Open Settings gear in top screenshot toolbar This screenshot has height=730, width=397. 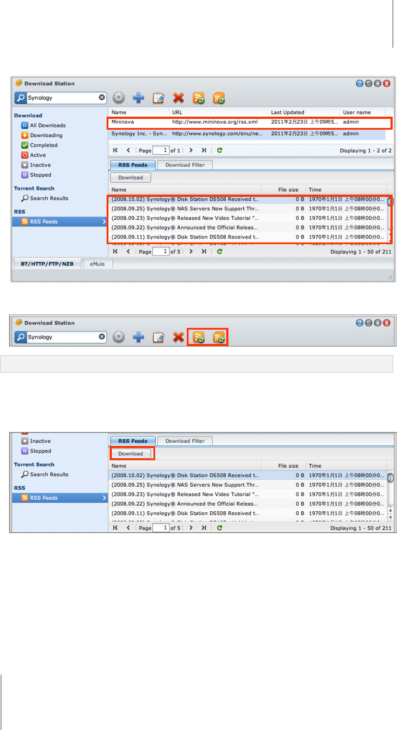119,98
